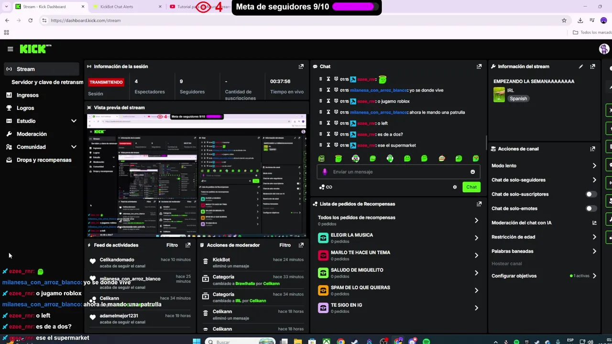Ban the user who wrote 'es de a dos?'
Viewport: 612px width, 344px height.
tap(336, 134)
